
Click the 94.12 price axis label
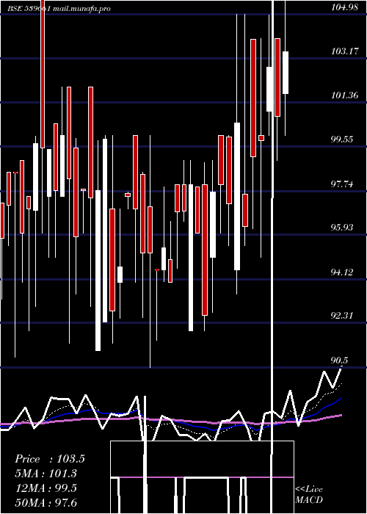tap(342, 272)
